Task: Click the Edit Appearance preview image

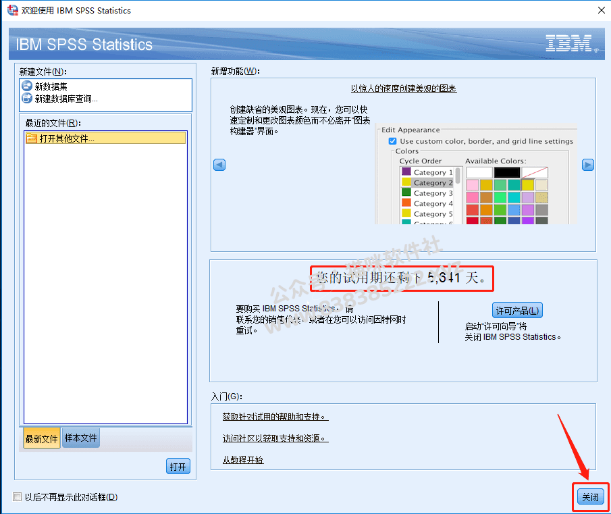Action: [476, 174]
